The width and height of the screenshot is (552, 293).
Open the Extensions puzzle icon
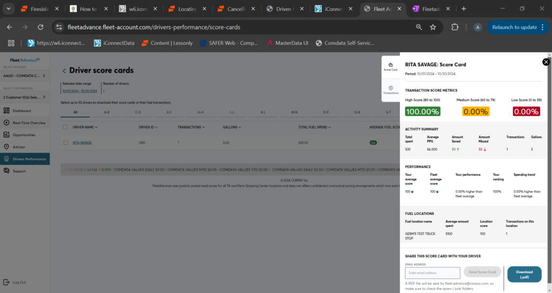pyautogui.click(x=455, y=27)
